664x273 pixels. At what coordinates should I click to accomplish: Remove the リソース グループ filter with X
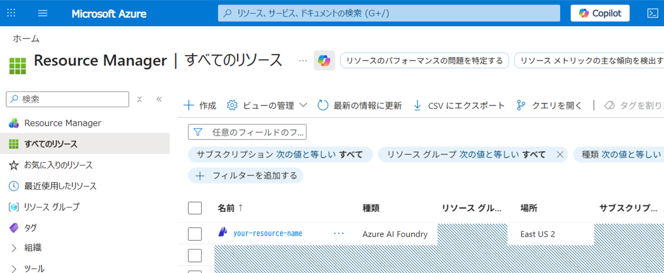(560, 154)
